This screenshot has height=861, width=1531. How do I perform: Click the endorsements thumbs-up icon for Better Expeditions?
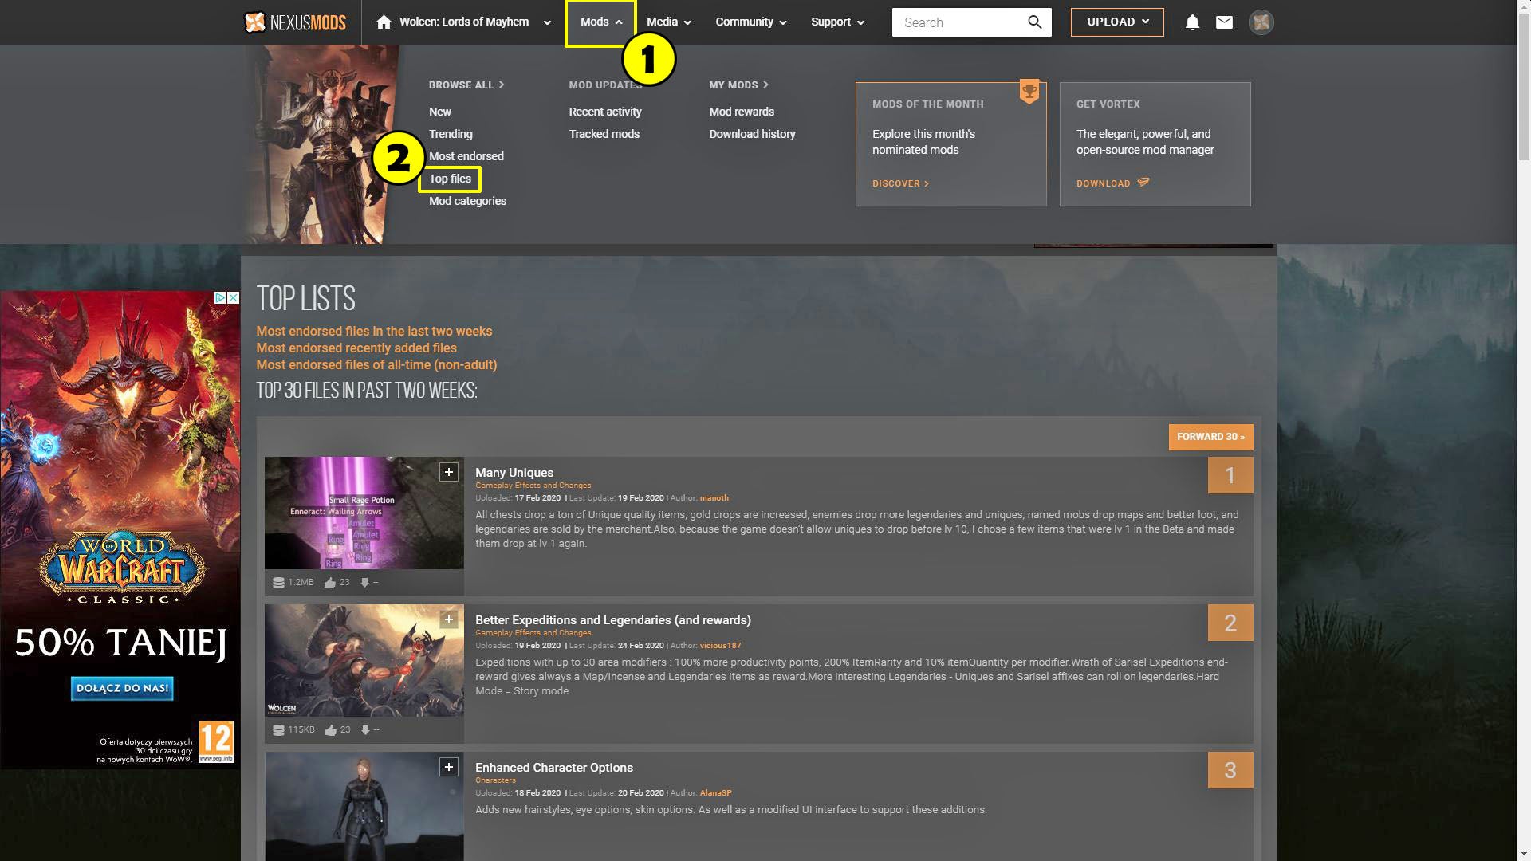330,730
